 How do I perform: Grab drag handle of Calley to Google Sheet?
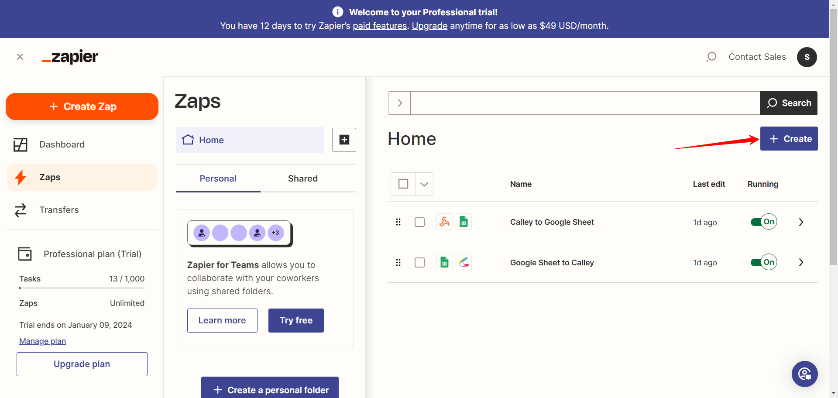pyautogui.click(x=398, y=222)
